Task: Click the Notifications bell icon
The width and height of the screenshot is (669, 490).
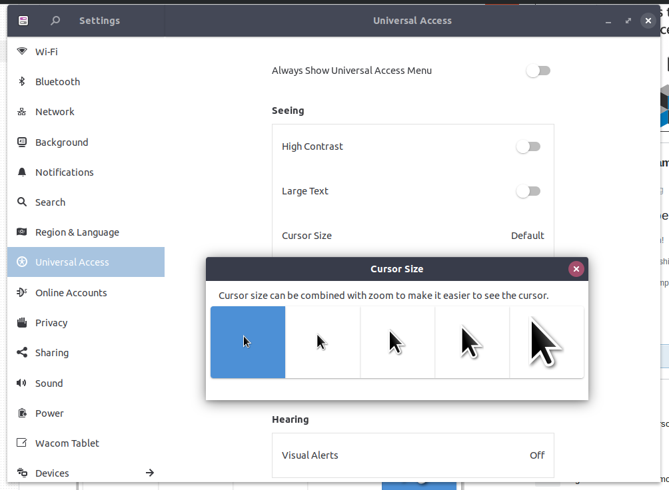Action: (x=22, y=172)
